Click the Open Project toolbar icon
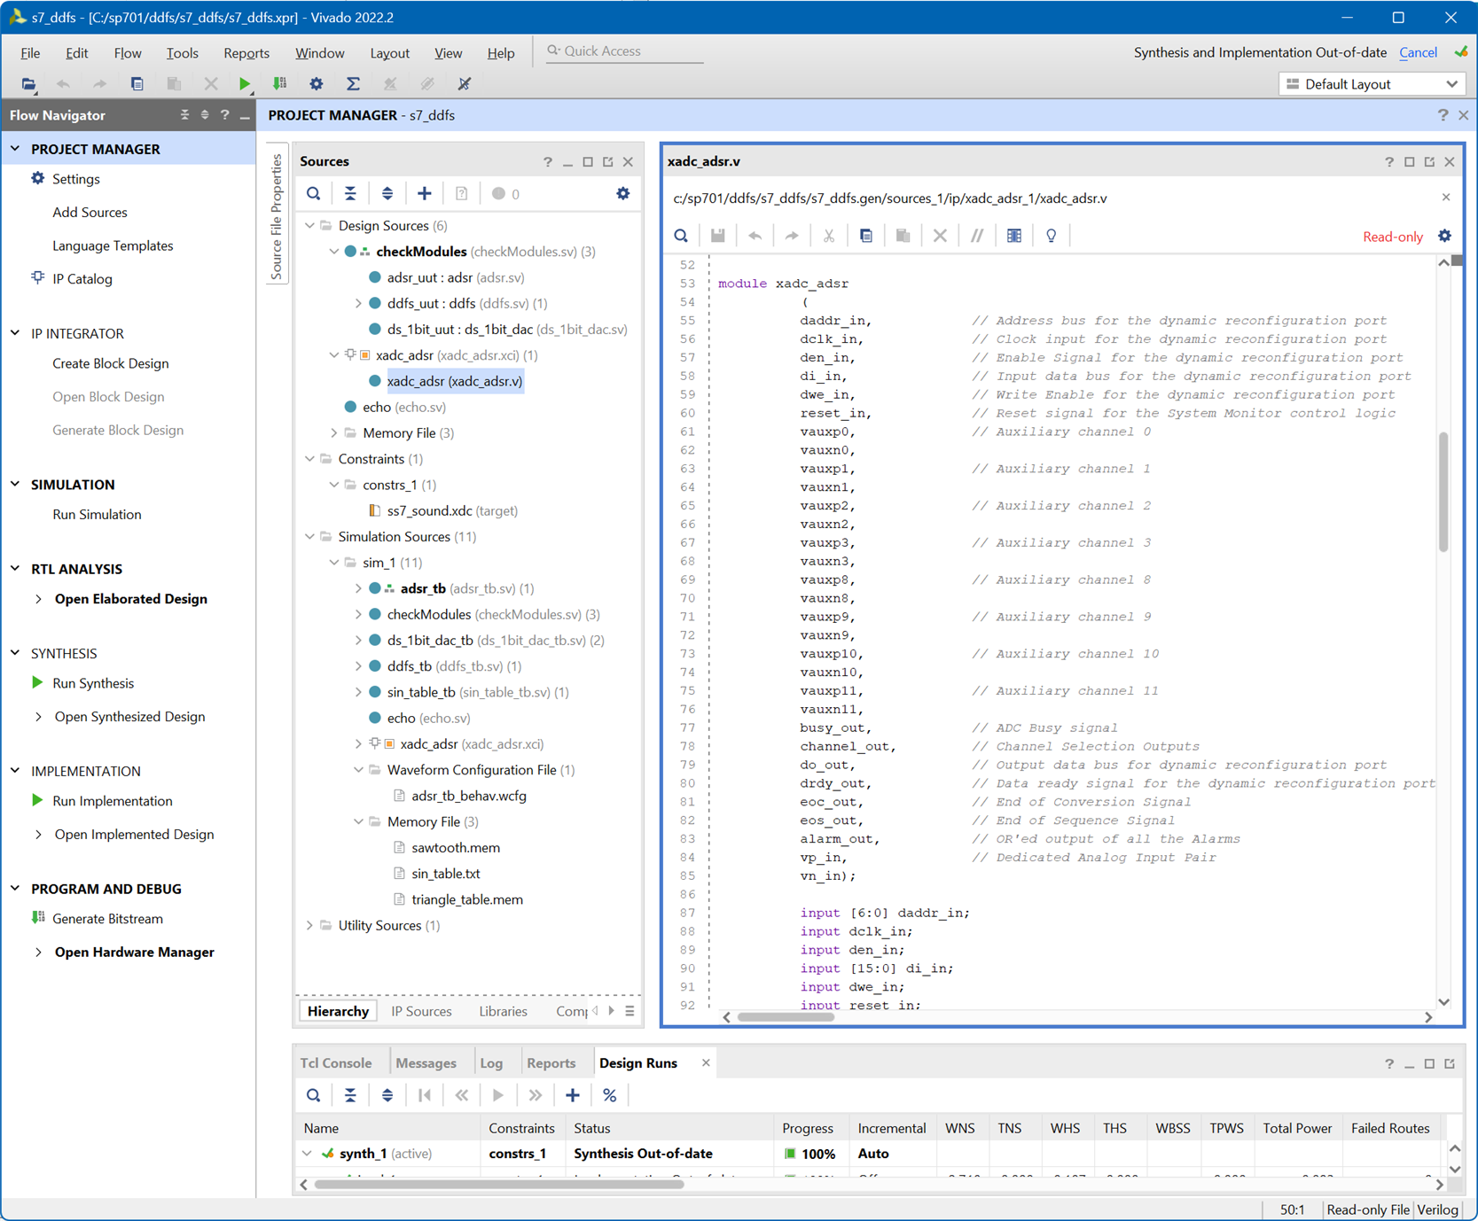The width and height of the screenshot is (1478, 1221). (x=28, y=84)
